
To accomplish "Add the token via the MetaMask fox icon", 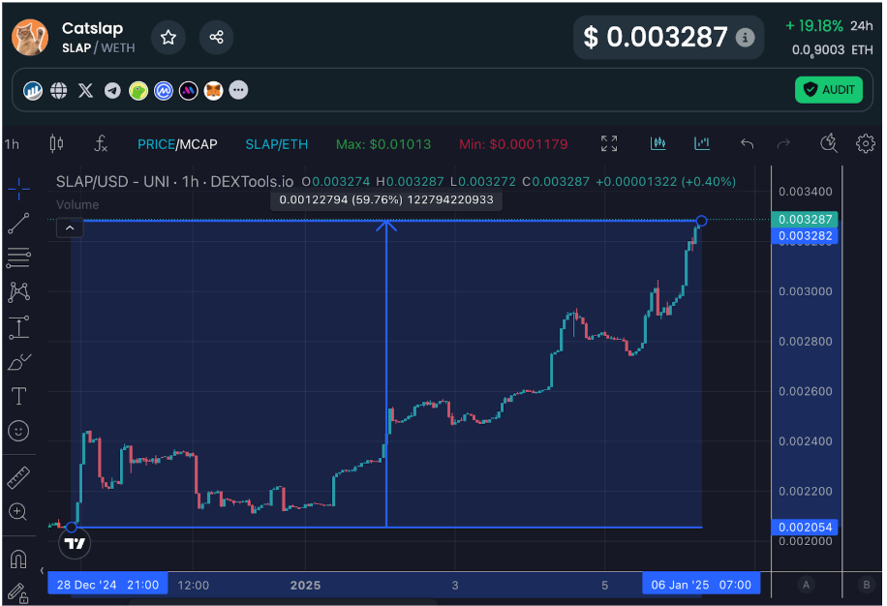I will click(213, 90).
